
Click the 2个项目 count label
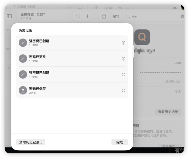tap(26, 18)
